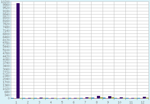Click x-axis label 10
This screenshot has height=104, width=150.
point(119,102)
